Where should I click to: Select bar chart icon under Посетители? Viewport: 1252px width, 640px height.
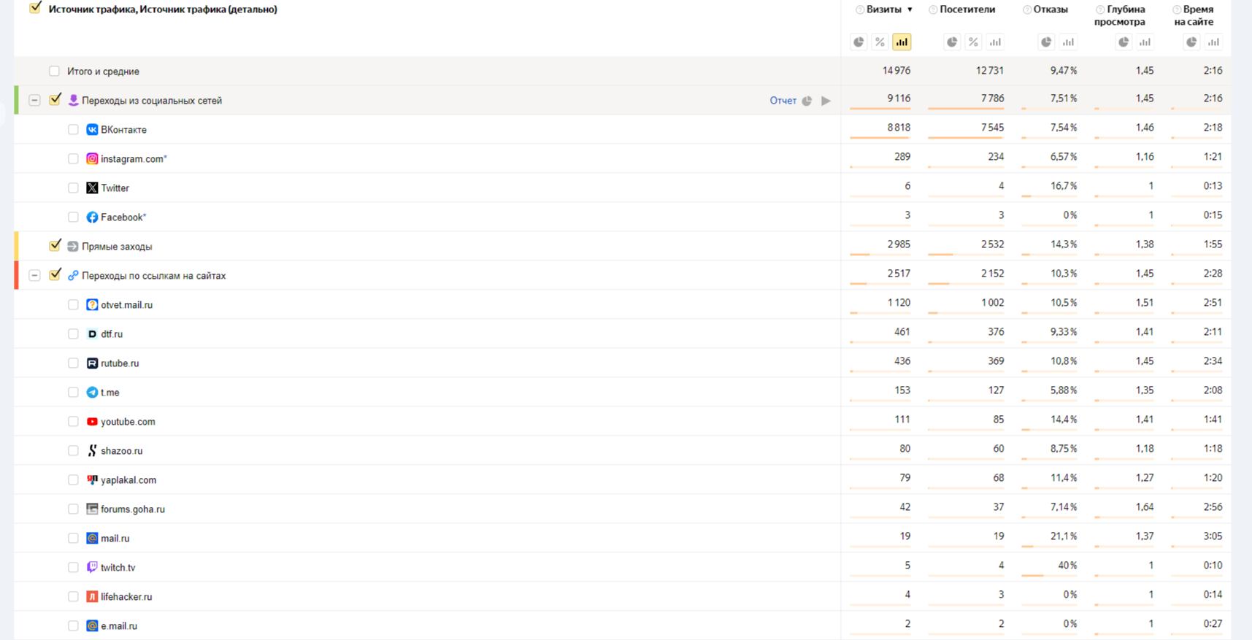point(995,42)
